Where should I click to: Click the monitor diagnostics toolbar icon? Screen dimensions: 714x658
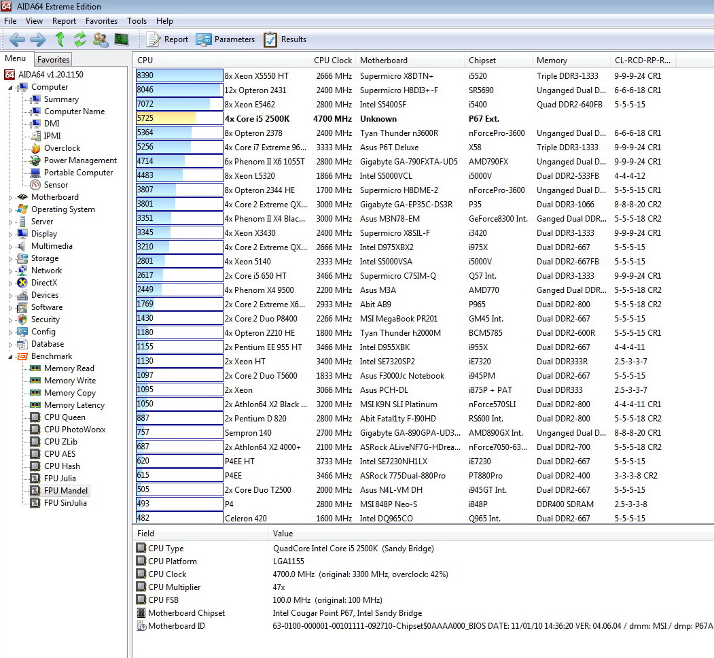122,39
